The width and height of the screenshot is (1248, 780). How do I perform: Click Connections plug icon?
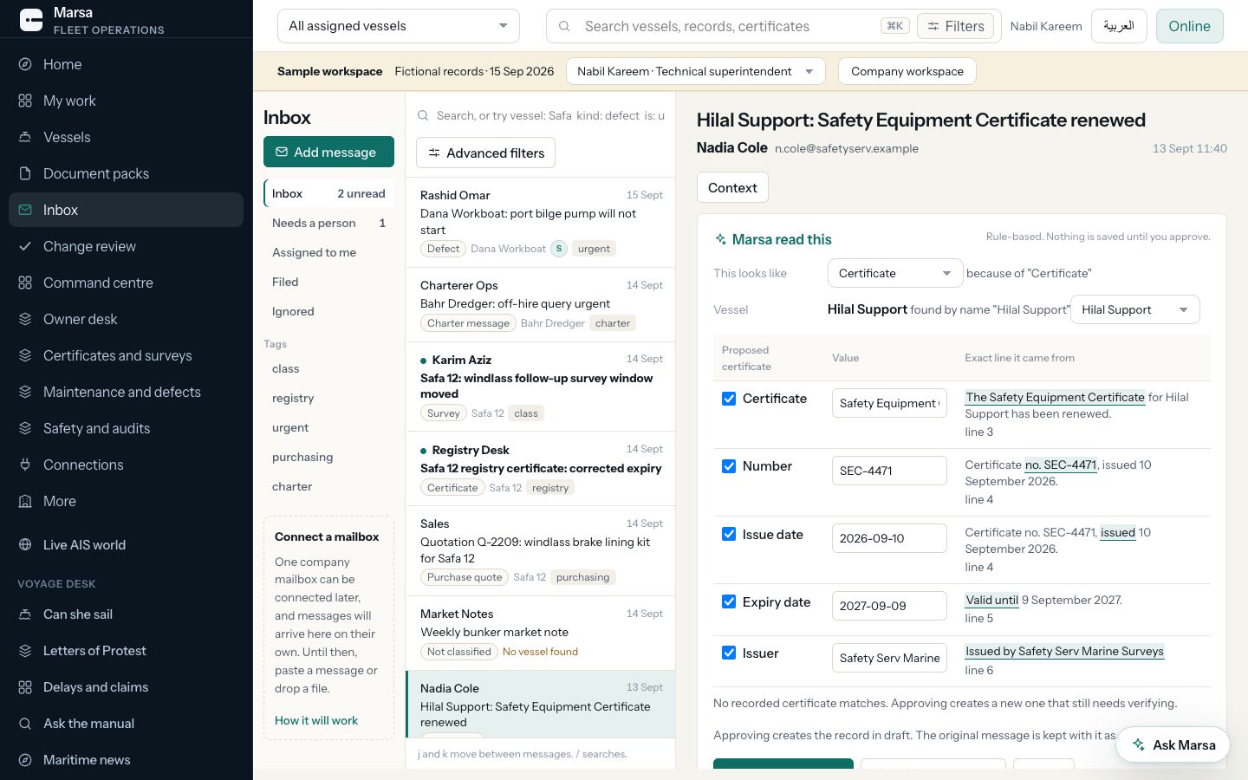pyautogui.click(x=25, y=465)
